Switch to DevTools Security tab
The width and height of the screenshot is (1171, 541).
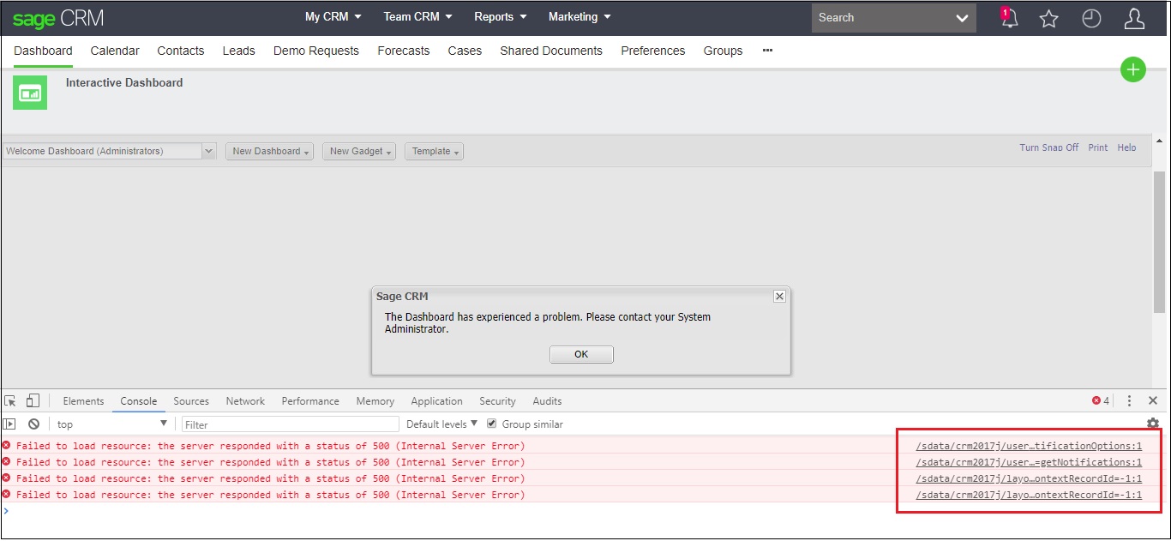point(497,400)
